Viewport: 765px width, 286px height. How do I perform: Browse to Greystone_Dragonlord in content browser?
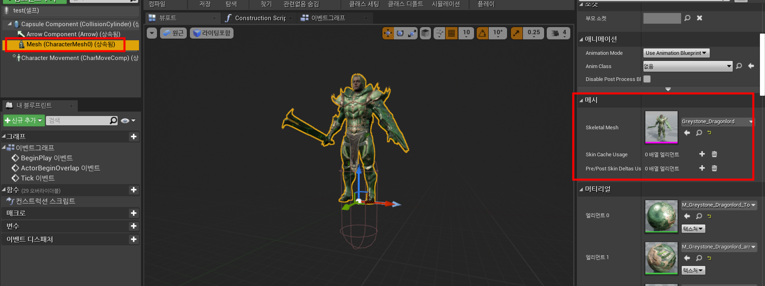699,133
